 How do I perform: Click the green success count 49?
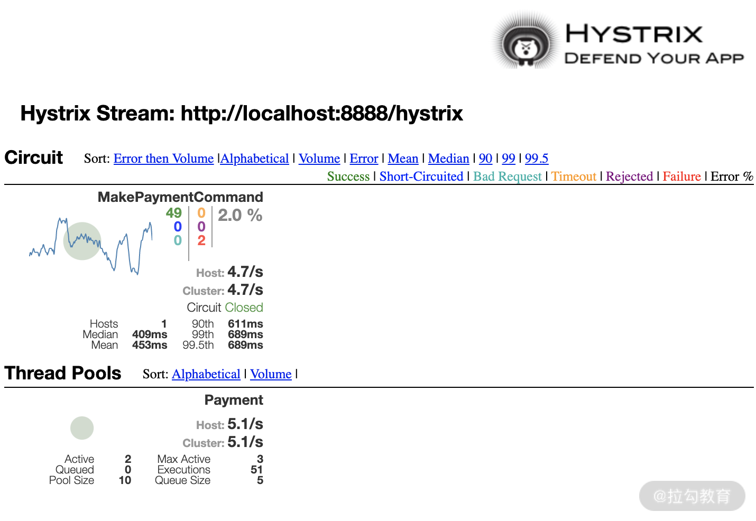click(173, 213)
